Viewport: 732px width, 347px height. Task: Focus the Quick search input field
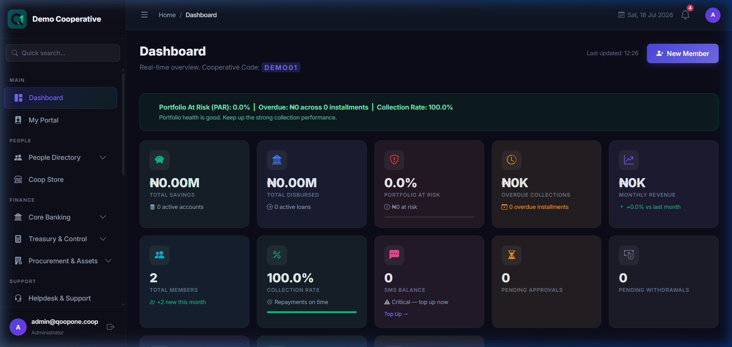coord(63,53)
